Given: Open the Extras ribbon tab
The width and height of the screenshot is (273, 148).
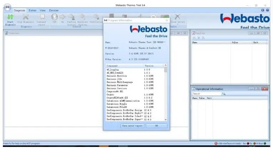Looking at the screenshot, I should tap(32, 10).
